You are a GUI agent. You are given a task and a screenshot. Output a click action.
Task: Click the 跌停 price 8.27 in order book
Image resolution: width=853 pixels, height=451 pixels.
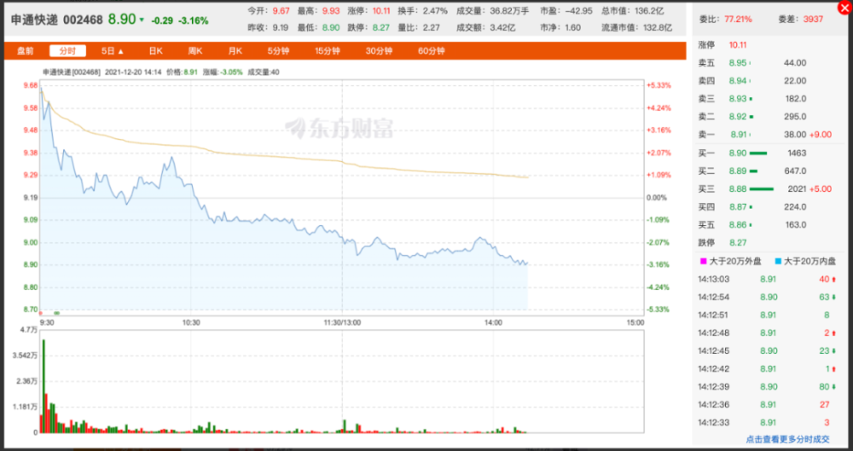738,243
